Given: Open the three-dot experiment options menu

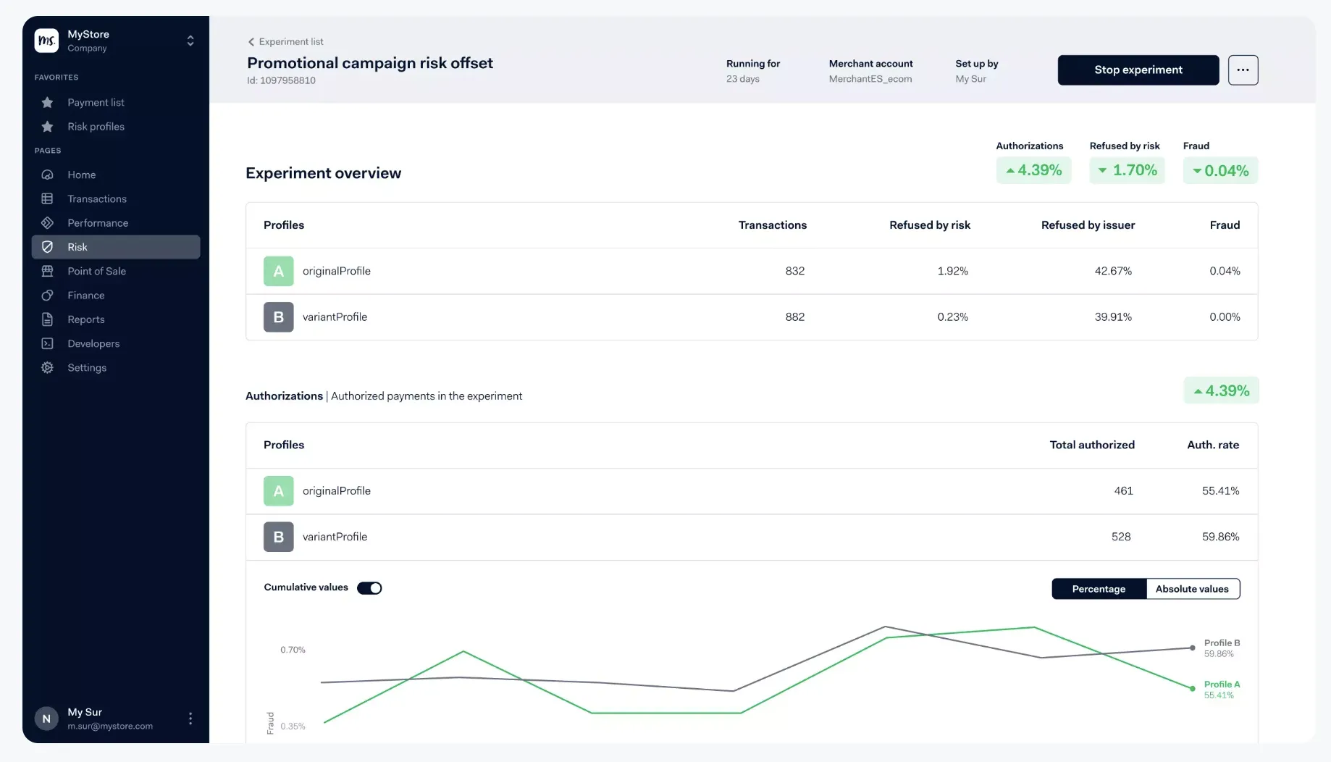Looking at the screenshot, I should coord(1243,70).
